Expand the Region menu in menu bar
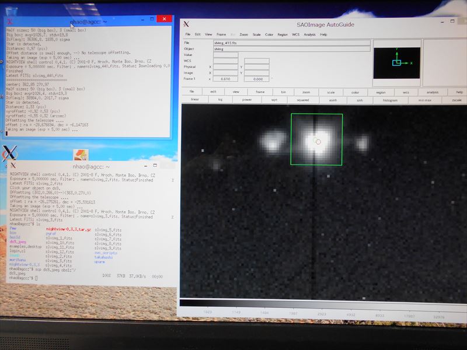The image size is (467, 350). click(283, 35)
